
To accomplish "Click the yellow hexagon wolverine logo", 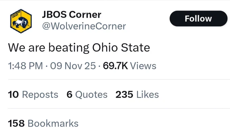I will tap(21, 21).
